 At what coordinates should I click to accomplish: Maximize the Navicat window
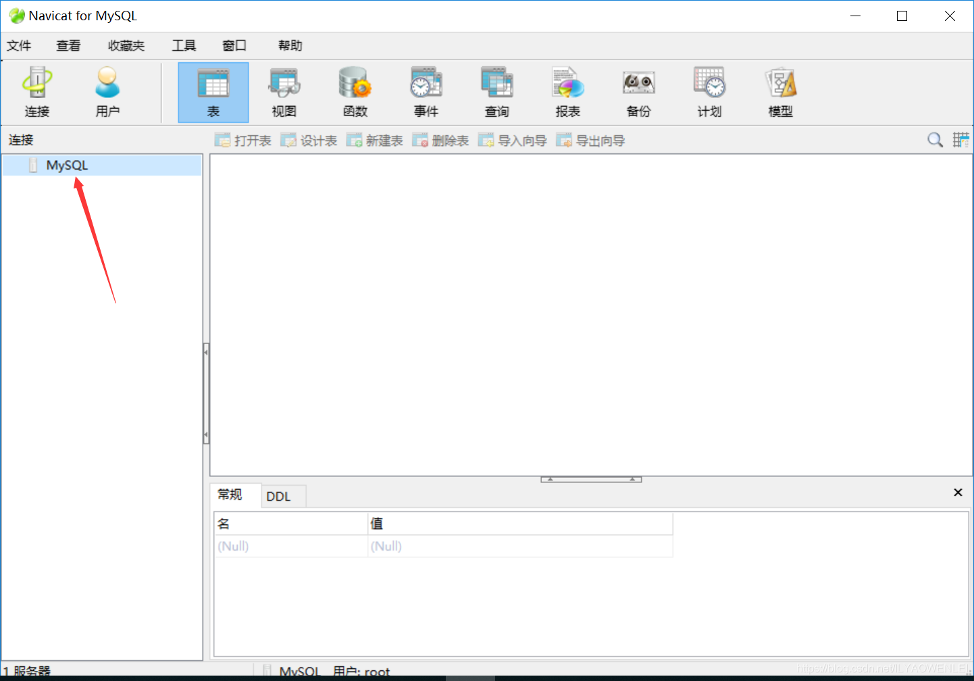[x=902, y=16]
